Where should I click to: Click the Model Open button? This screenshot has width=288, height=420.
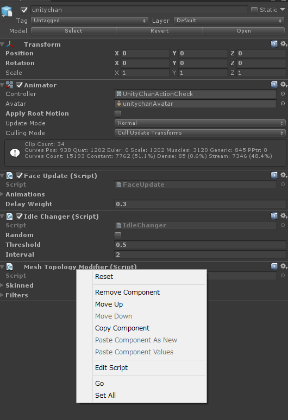click(x=243, y=31)
